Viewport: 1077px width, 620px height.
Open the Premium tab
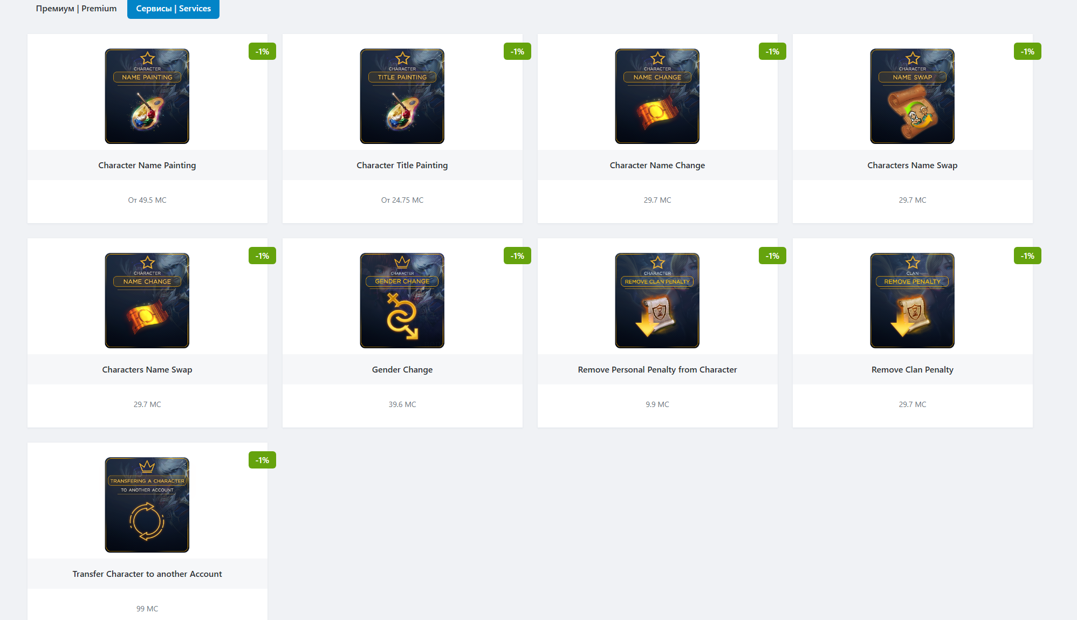pyautogui.click(x=76, y=9)
